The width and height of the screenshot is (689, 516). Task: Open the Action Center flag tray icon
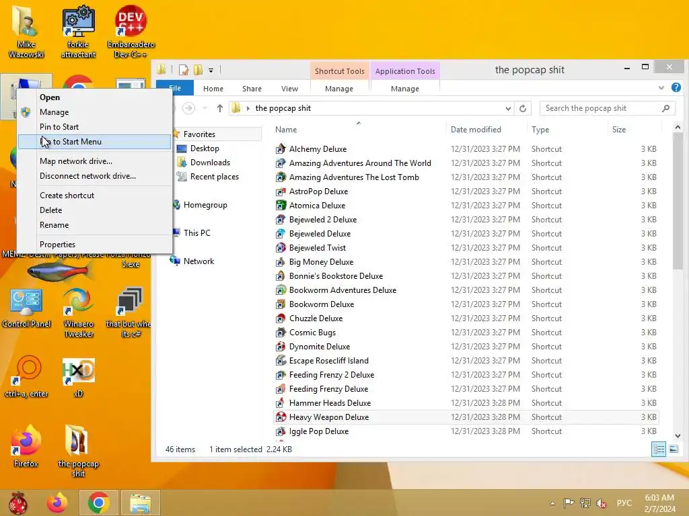pos(569,503)
